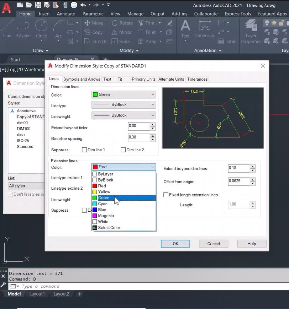Select the Line tool in the Draw panel
This screenshot has width=289, height=309.
click(x=7, y=29)
